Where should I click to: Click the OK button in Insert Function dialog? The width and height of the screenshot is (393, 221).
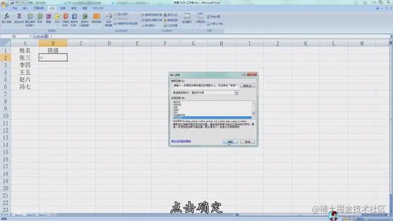pos(230,142)
